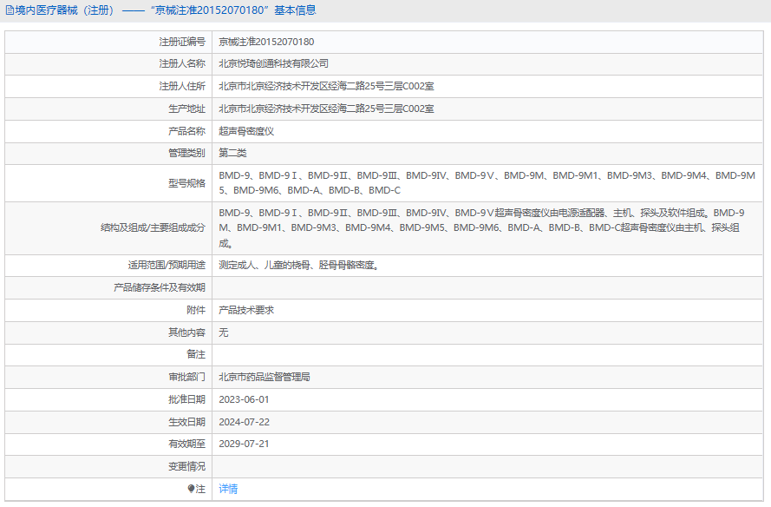Click the 审批部门 label
The width and height of the screenshot is (771, 507).
pos(186,377)
